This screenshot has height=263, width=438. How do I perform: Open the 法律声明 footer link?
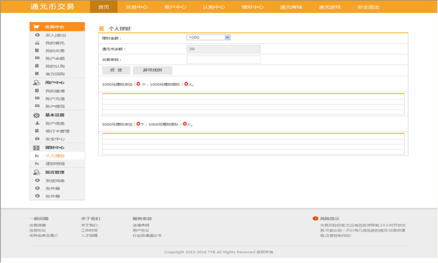tap(141, 225)
